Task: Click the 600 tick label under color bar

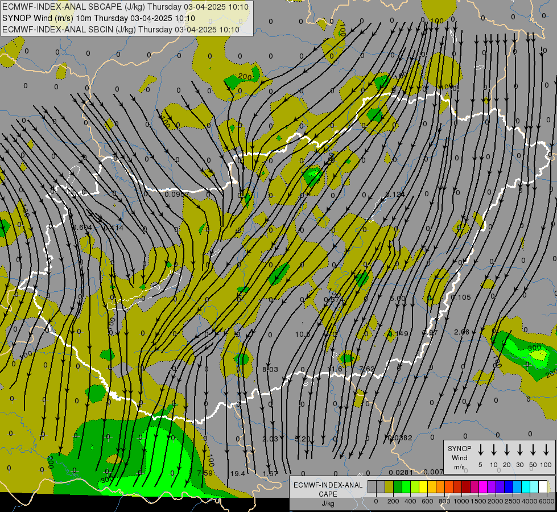Action: tap(427, 501)
